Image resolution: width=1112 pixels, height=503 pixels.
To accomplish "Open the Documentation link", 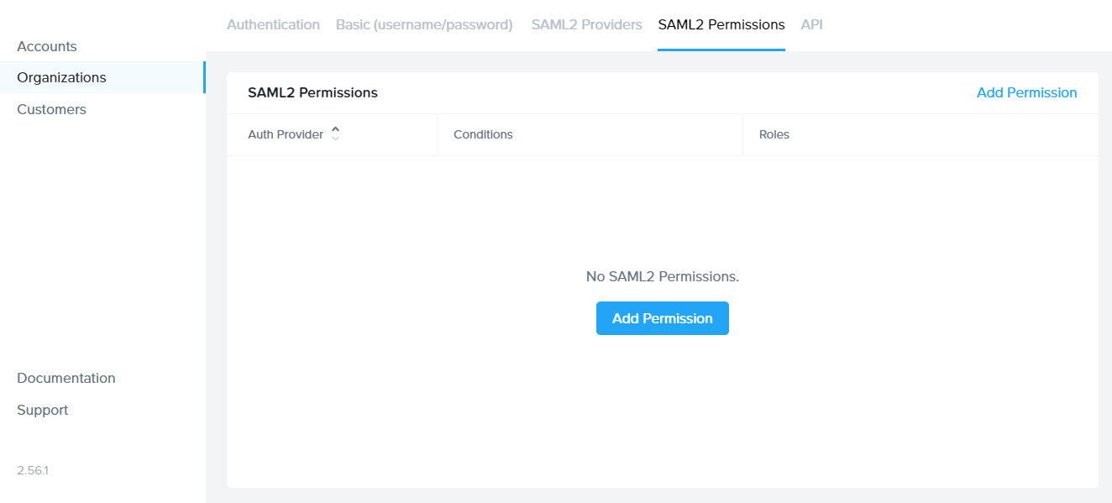I will [x=66, y=378].
